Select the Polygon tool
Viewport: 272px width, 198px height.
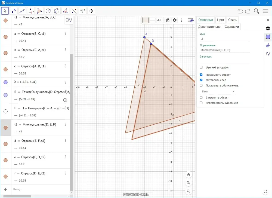39,11
